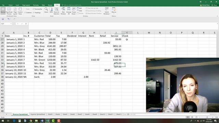Open the Formulas ribbon tab
The width and height of the screenshot is (219, 123).
tap(36, 5)
